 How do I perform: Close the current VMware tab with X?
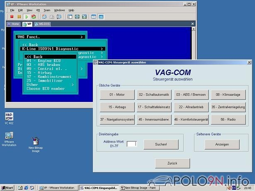click(x=192, y=24)
